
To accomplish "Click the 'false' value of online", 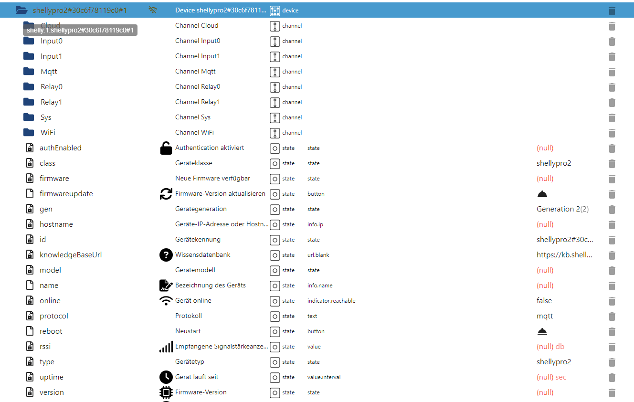I will point(544,301).
